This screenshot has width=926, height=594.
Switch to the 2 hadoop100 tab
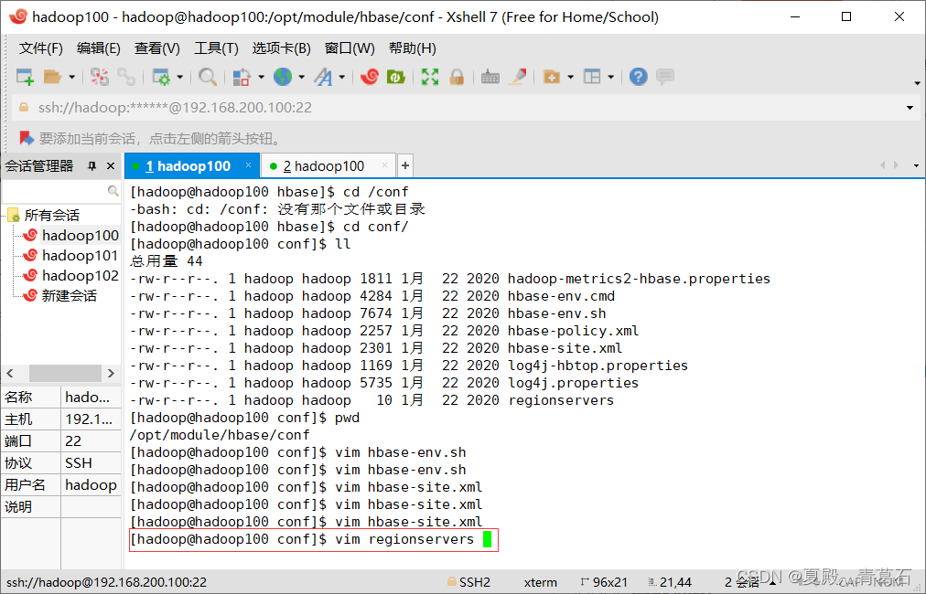click(324, 166)
